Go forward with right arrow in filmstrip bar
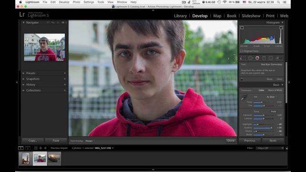Viewport: 306px width, 172px height. [45, 148]
